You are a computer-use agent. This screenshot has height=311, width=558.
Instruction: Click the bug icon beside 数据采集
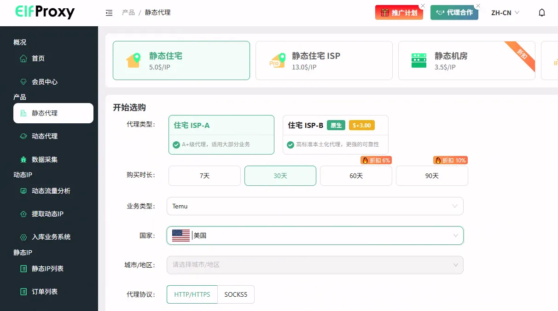point(23,160)
